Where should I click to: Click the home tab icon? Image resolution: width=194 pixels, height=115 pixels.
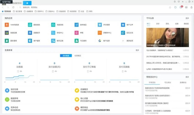(x=27, y=3)
